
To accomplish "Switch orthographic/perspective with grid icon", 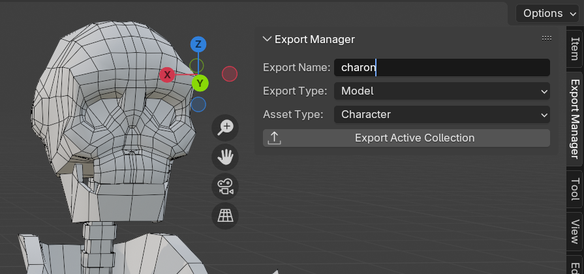I will click(225, 216).
